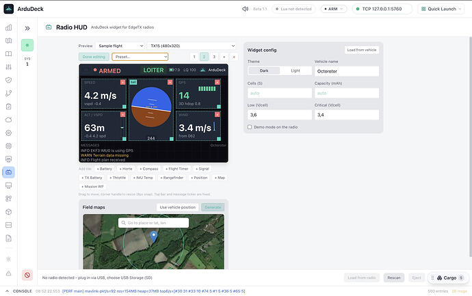Expand the vehicle panel with double chevron
472x296 pixels.
[27, 28]
